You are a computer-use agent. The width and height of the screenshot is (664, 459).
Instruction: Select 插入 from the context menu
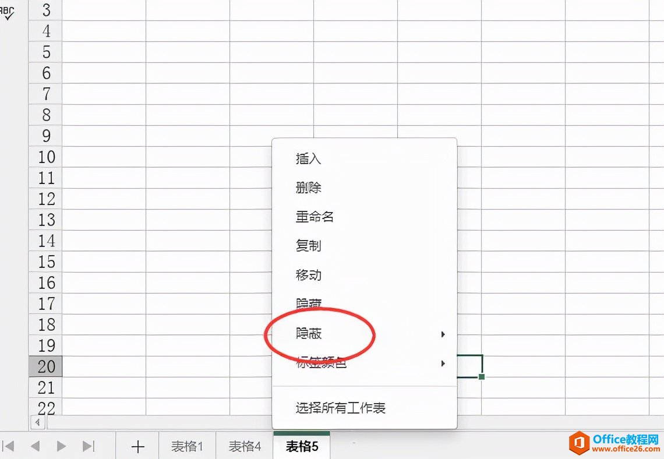click(307, 158)
